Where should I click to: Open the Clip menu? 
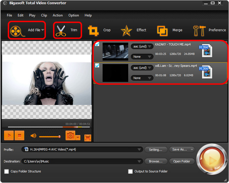tap(44, 15)
